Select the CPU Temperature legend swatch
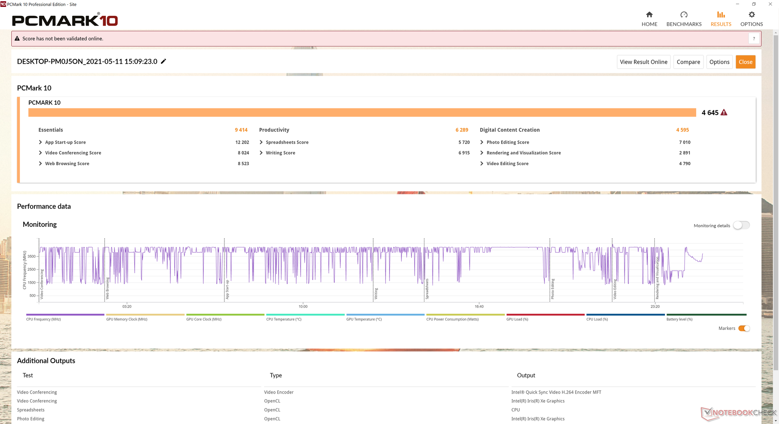The image size is (779, 424). tap(305, 314)
